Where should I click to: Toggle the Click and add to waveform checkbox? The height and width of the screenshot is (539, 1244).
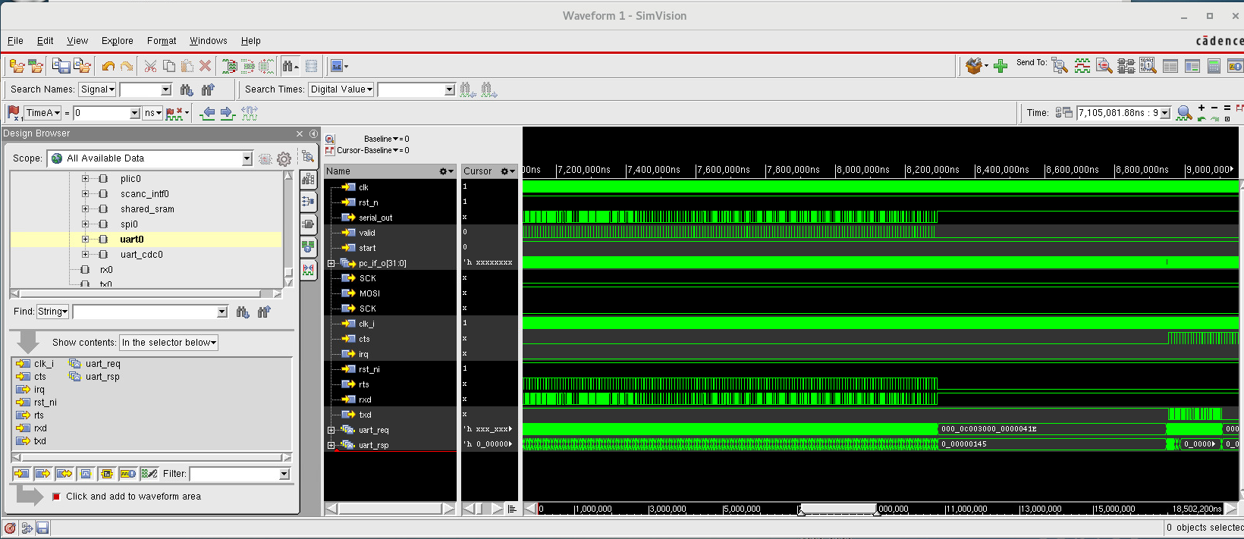click(x=56, y=497)
